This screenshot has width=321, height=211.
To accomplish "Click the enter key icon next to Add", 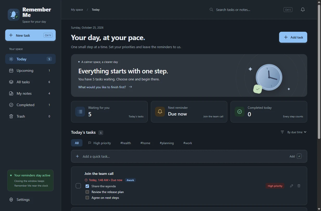I will (299, 156).
